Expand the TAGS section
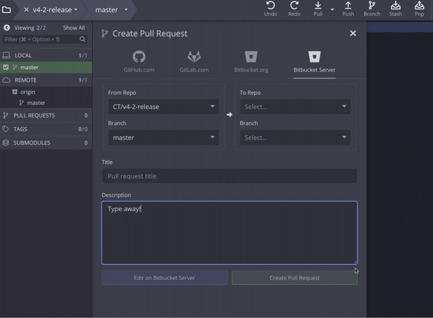This screenshot has height=318, width=433. pyautogui.click(x=46, y=129)
